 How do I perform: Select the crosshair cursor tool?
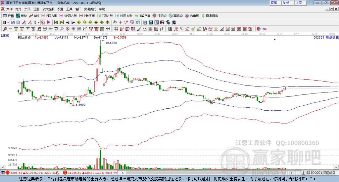click(x=121, y=22)
